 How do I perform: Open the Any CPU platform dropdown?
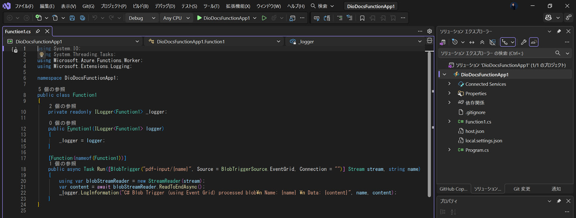click(x=176, y=18)
